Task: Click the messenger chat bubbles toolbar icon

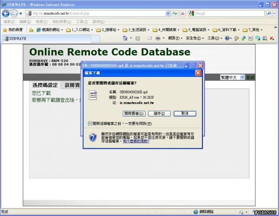Action: [258, 38]
